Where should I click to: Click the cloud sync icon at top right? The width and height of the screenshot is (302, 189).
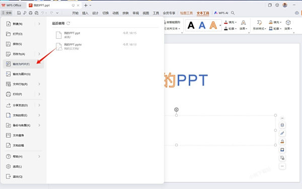(x=297, y=13)
